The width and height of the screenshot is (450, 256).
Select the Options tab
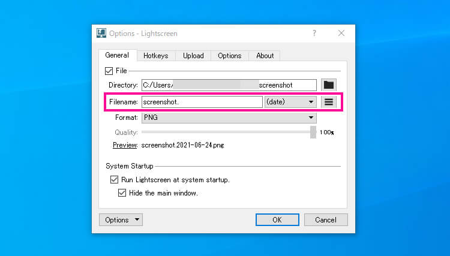(229, 56)
